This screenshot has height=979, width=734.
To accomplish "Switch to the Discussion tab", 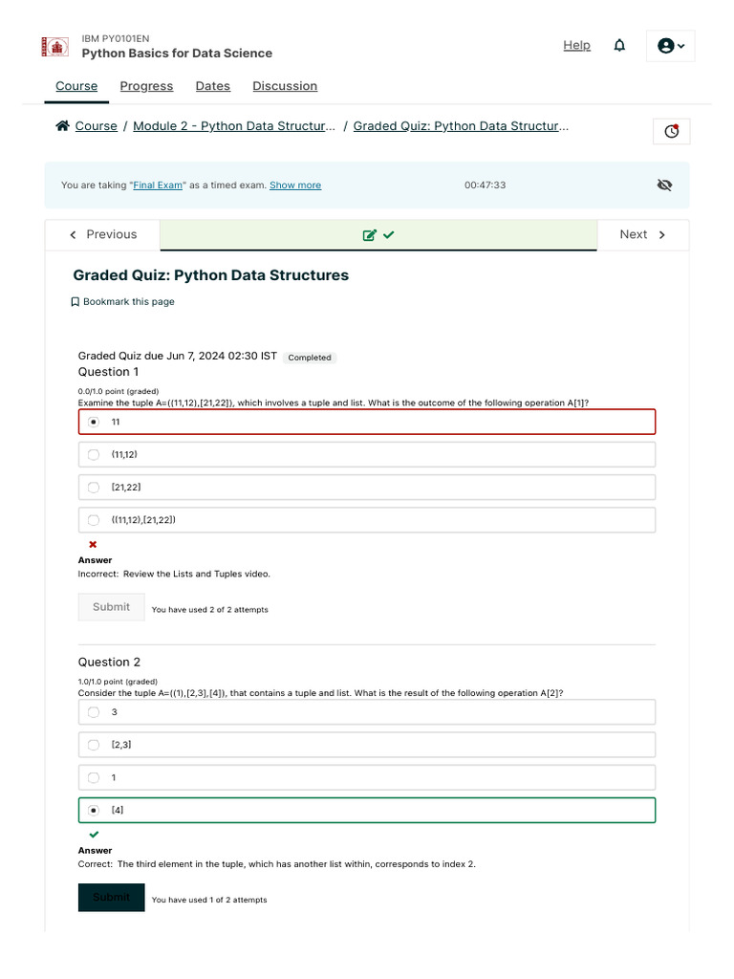I will pos(285,86).
